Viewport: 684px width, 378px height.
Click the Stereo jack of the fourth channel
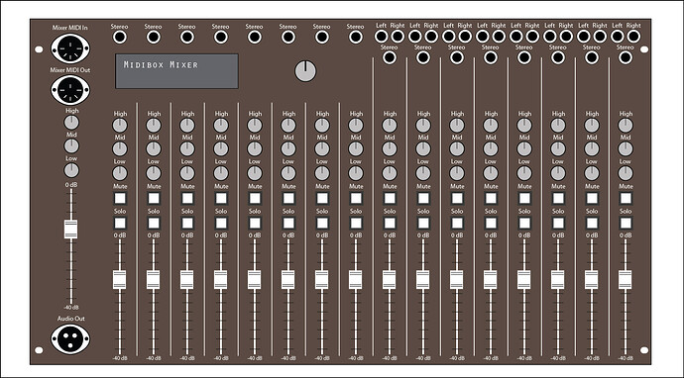221,37
